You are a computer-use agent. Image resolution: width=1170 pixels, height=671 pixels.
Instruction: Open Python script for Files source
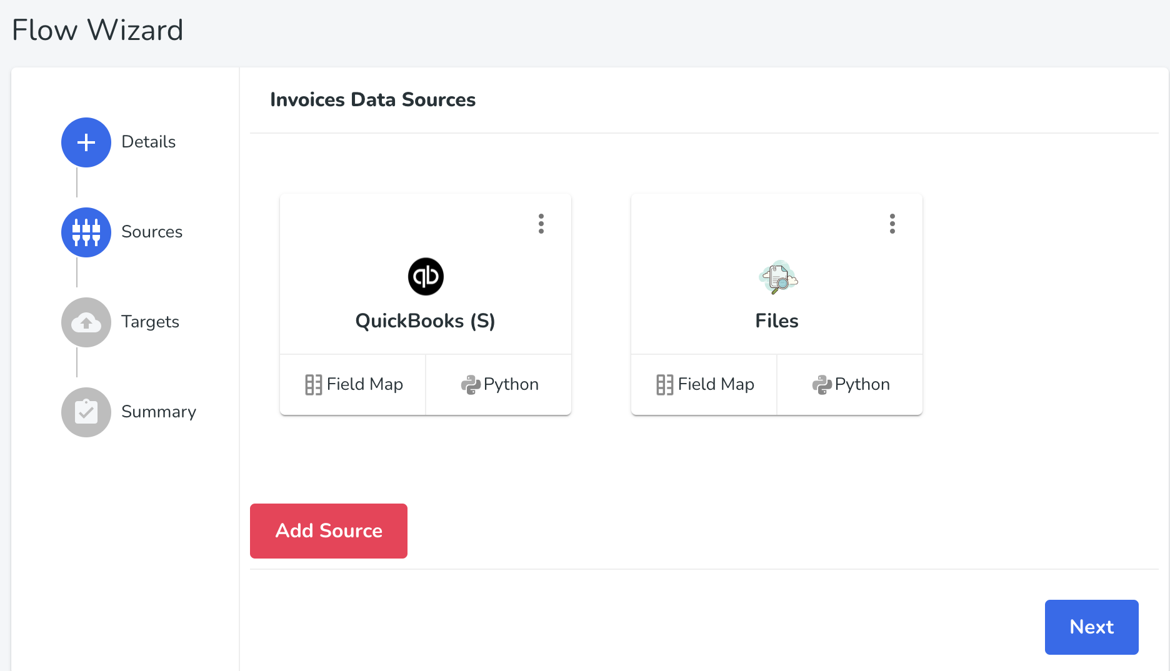coord(850,384)
